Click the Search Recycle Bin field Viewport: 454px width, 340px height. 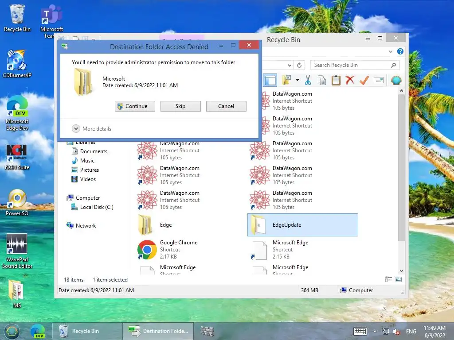[355, 65]
